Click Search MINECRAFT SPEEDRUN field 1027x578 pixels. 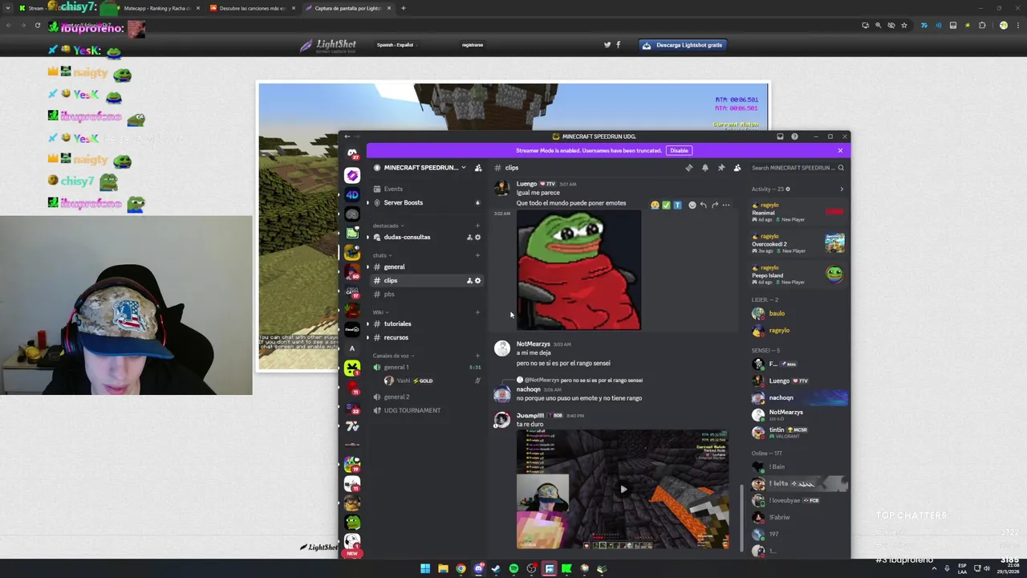coord(797,168)
